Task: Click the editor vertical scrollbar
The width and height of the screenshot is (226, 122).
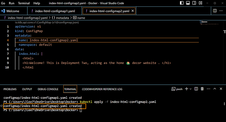Action: point(225,52)
